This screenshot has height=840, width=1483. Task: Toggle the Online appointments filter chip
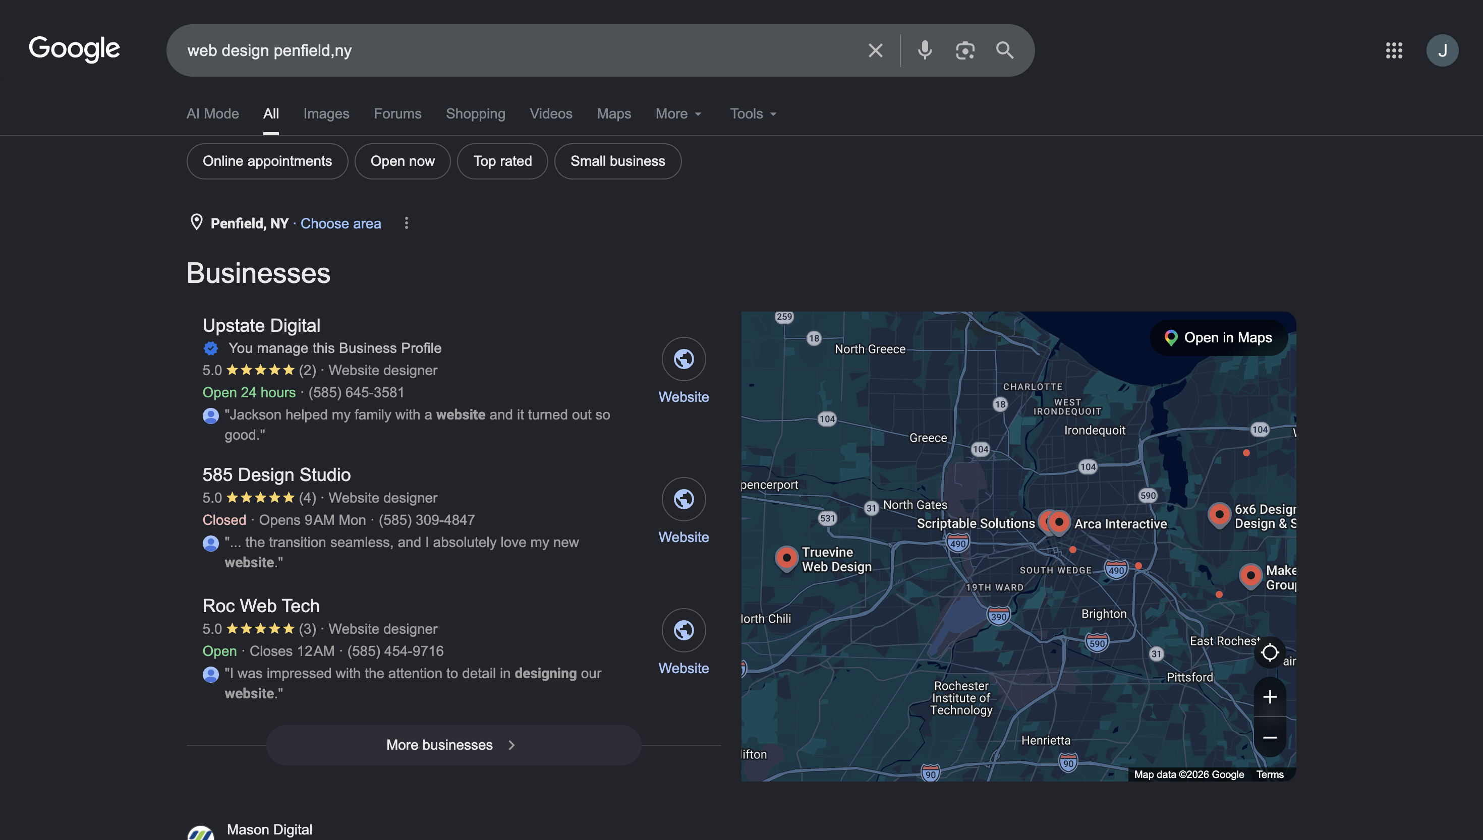pyautogui.click(x=267, y=161)
